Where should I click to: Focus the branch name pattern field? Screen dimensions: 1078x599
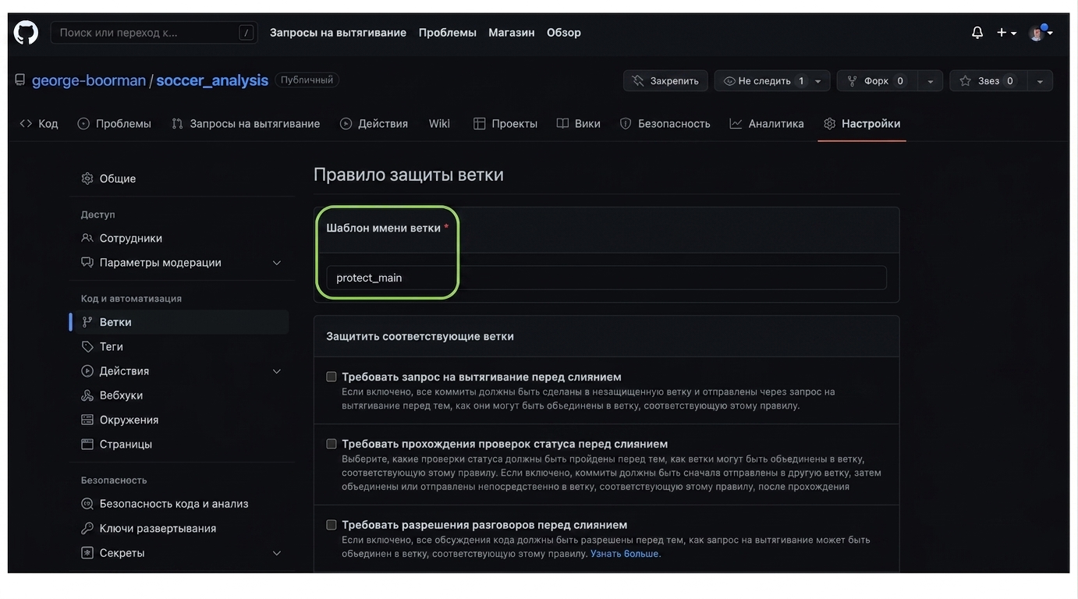point(606,278)
